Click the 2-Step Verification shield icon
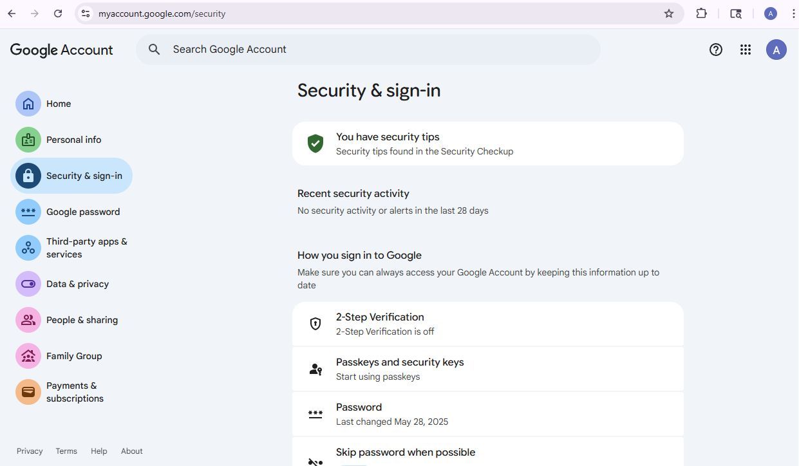The height and width of the screenshot is (466, 799). [x=315, y=324]
